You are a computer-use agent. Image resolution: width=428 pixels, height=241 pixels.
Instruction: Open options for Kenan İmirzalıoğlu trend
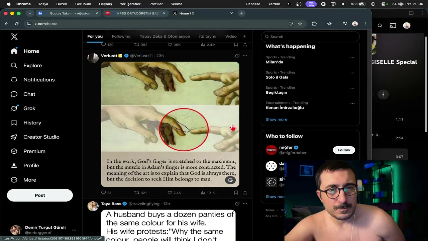point(352,103)
